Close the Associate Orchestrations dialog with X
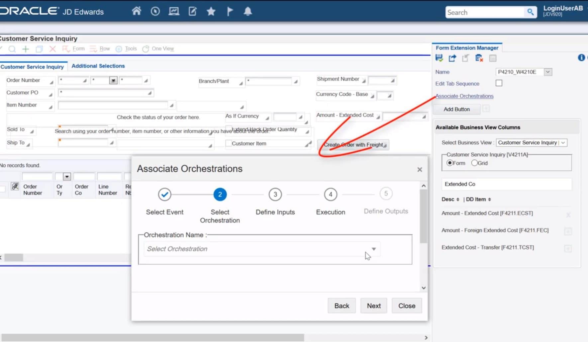The image size is (588, 342). [420, 170]
